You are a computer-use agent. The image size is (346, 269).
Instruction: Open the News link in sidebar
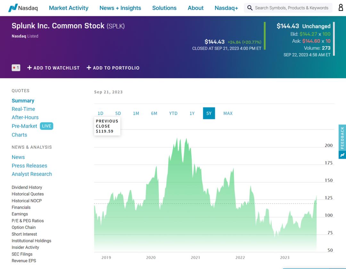[18, 157]
